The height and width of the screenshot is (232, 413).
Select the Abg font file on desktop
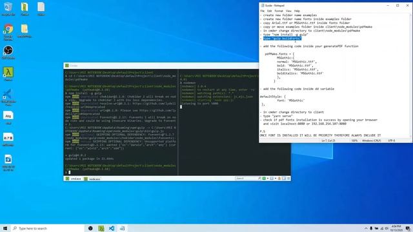pos(8,117)
